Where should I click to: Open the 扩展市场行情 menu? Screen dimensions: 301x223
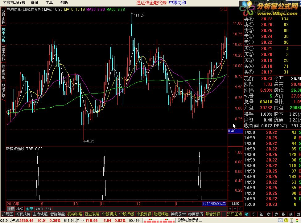point(14,3)
